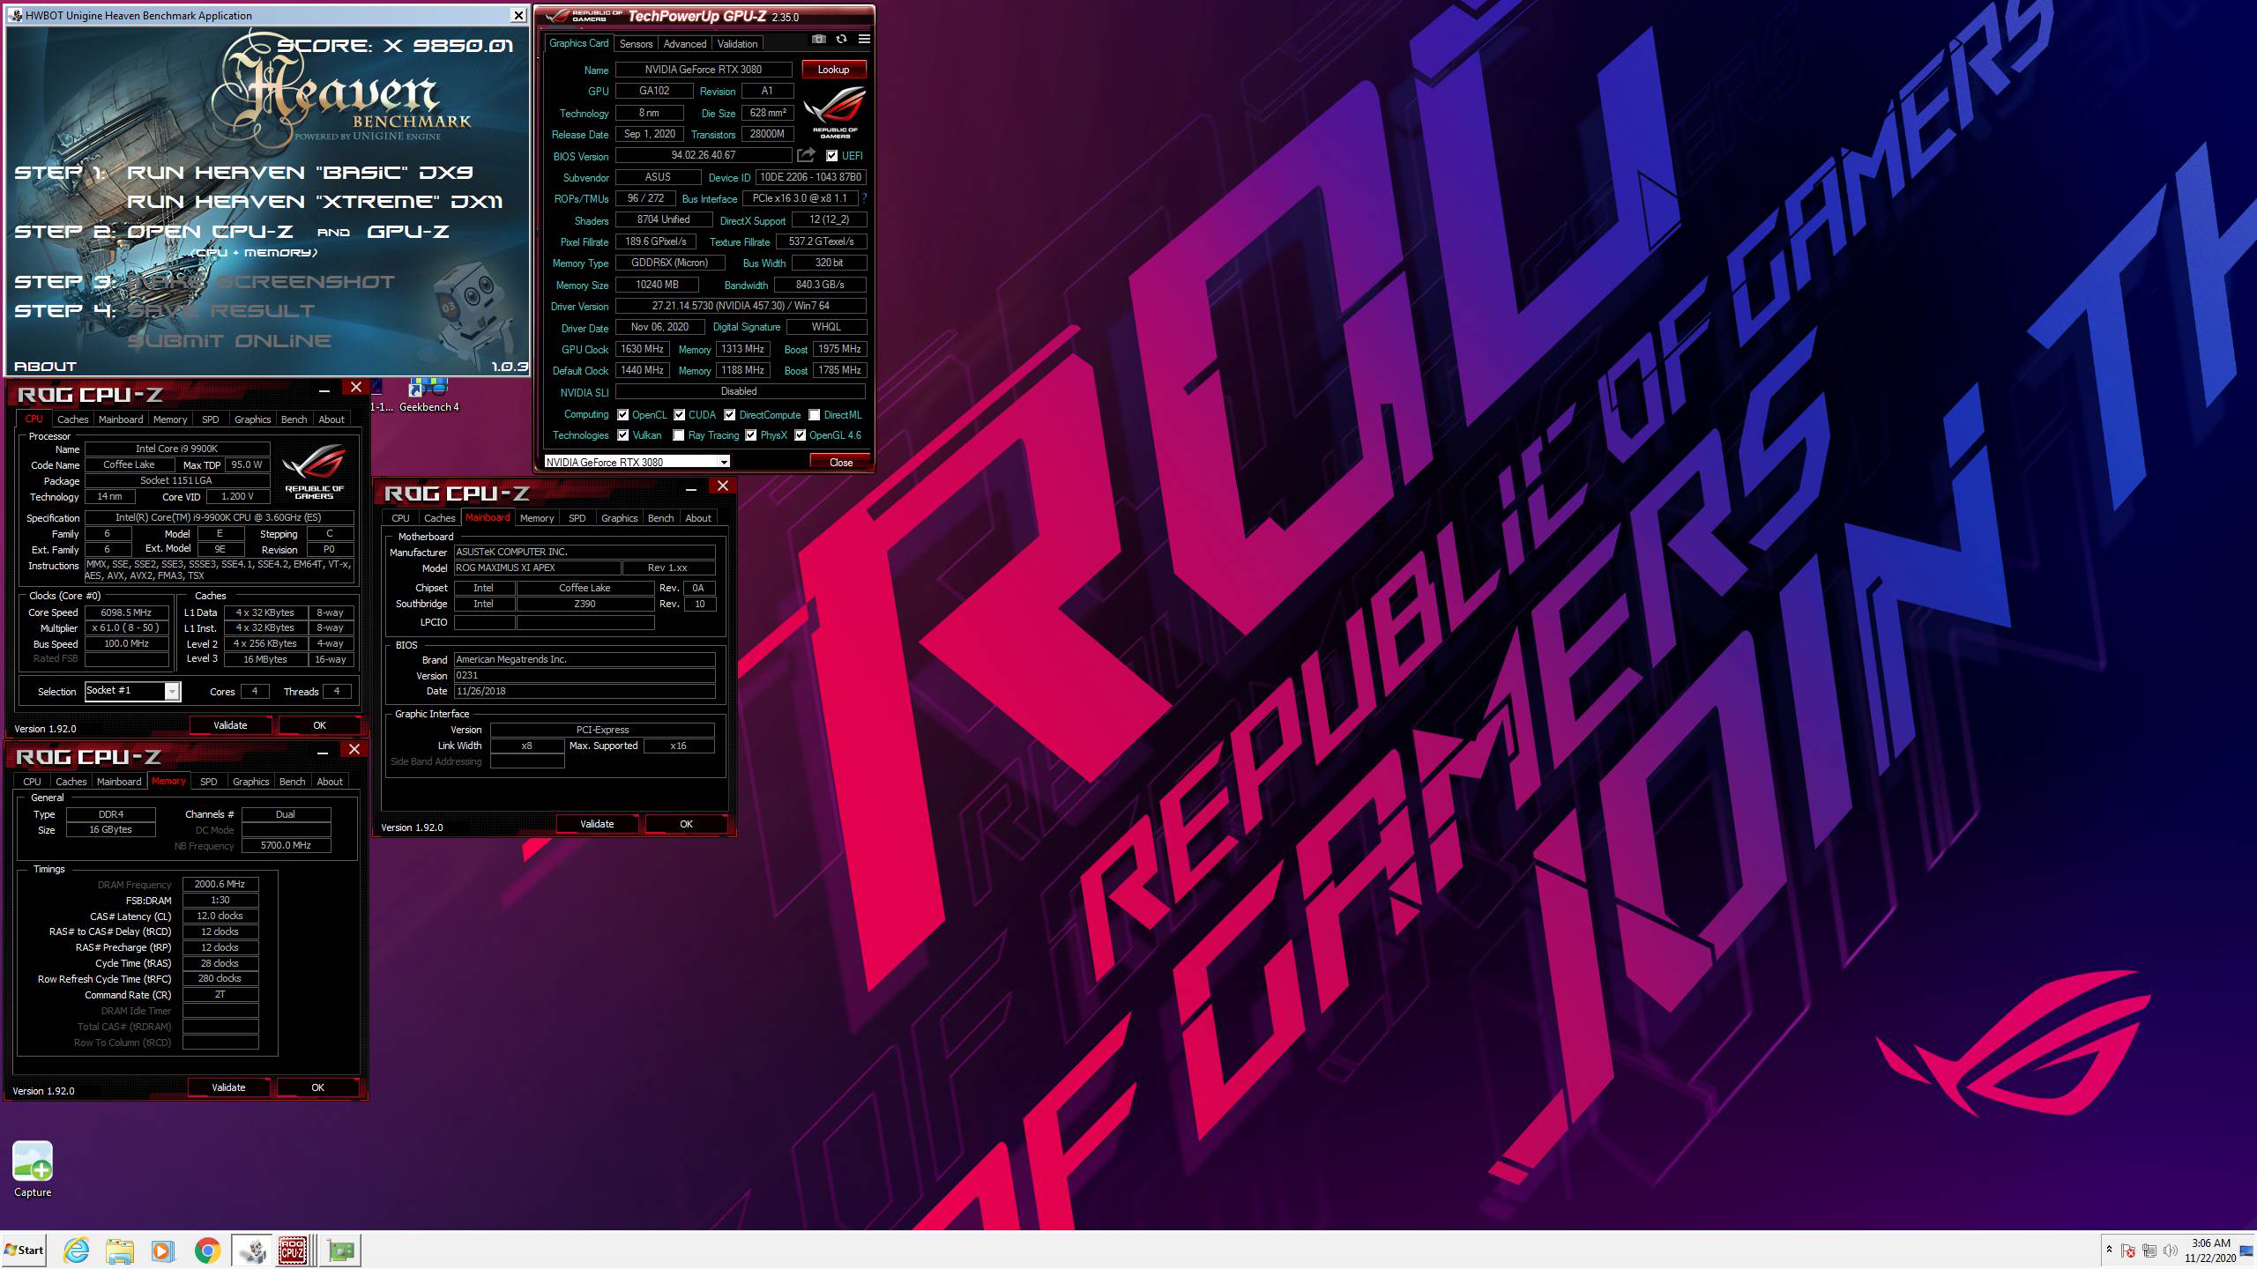The image size is (2257, 1269).
Task: Toggle the PhysX checkbox
Action: pos(751,435)
